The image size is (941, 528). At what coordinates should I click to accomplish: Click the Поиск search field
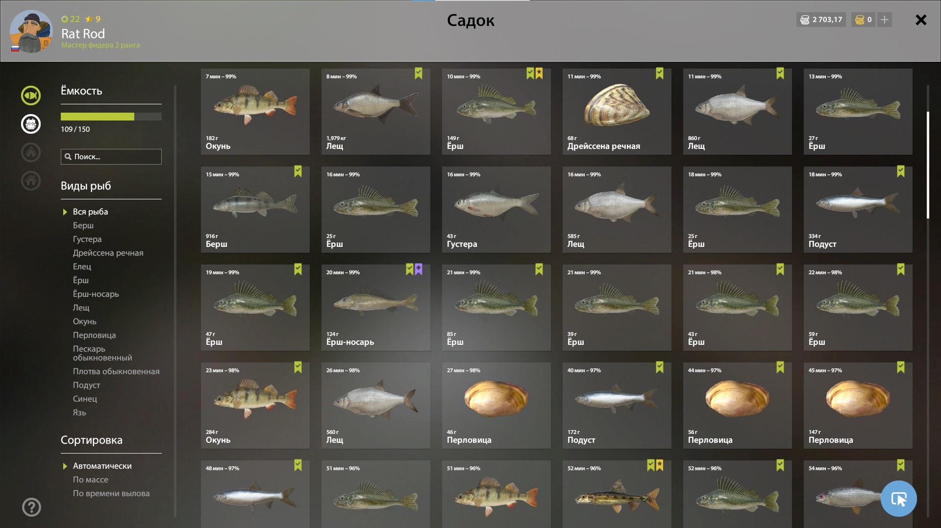point(111,157)
